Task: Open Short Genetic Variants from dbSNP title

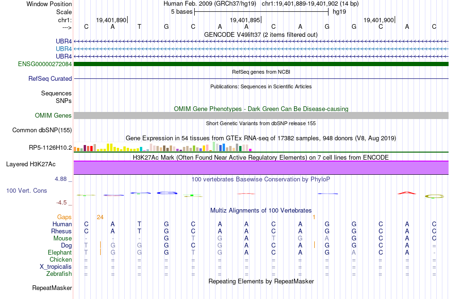Action: [x=261, y=123]
